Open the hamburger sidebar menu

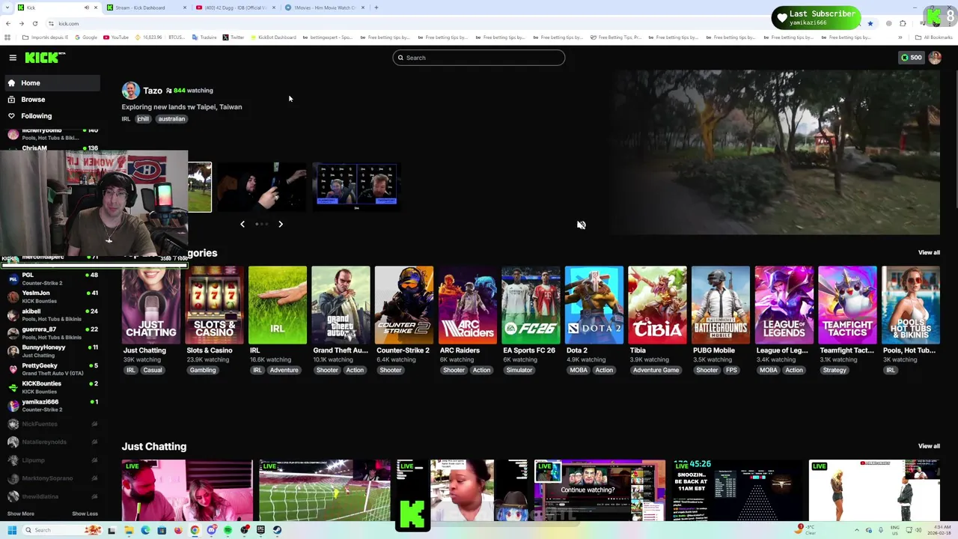13,58
